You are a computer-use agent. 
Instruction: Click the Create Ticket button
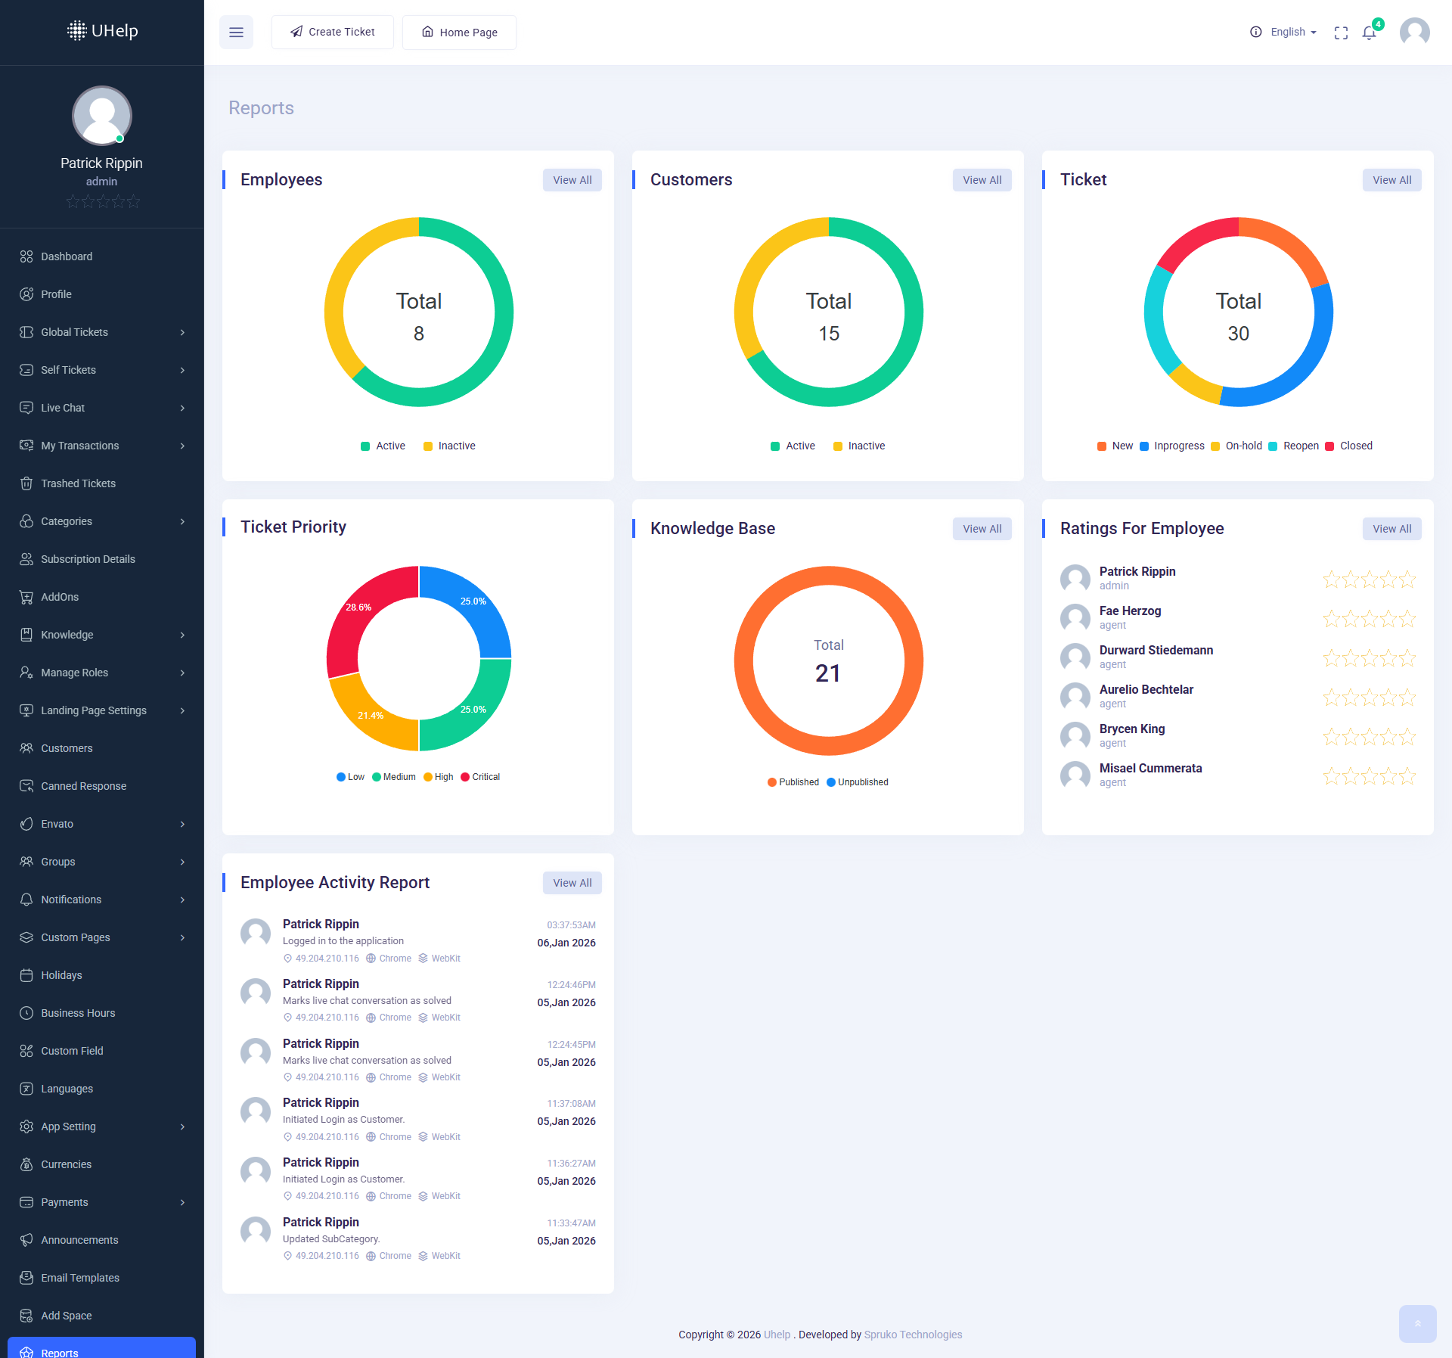pyautogui.click(x=333, y=33)
